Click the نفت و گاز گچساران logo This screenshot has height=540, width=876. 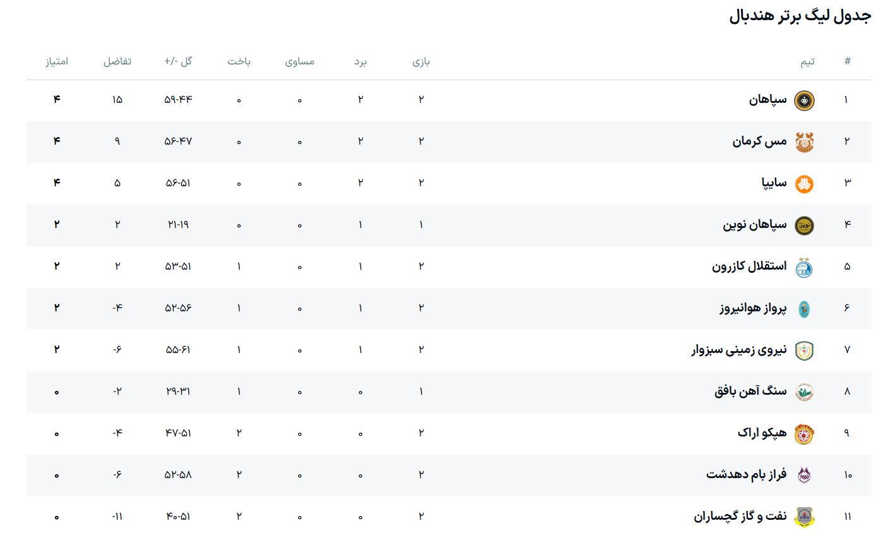point(803,517)
